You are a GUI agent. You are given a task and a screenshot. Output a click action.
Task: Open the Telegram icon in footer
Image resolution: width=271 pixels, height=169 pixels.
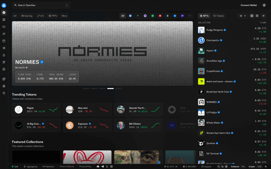pyautogui.click(x=102, y=166)
